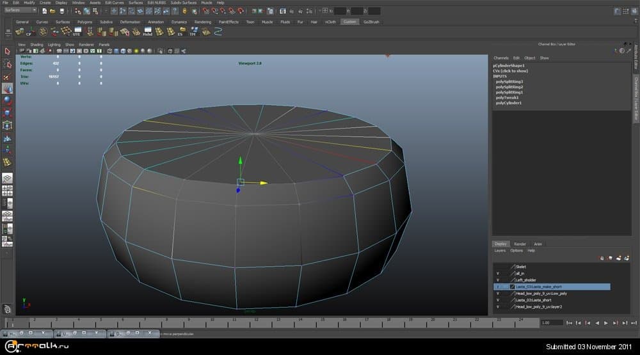Toggle visibility of Left_sholder layer
Image resolution: width=640 pixels, height=355 pixels.
pyautogui.click(x=497, y=280)
